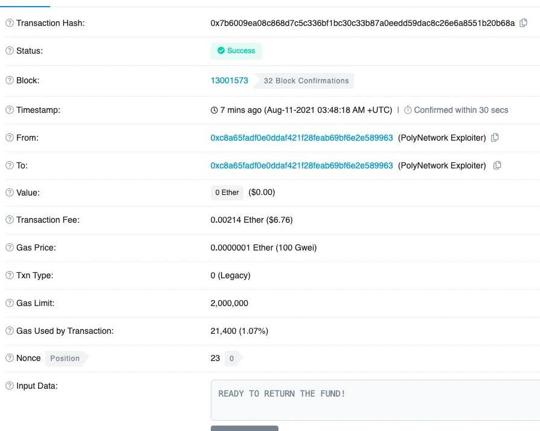Click the Position tag beside Nonce
The image size is (540, 431).
click(x=65, y=359)
